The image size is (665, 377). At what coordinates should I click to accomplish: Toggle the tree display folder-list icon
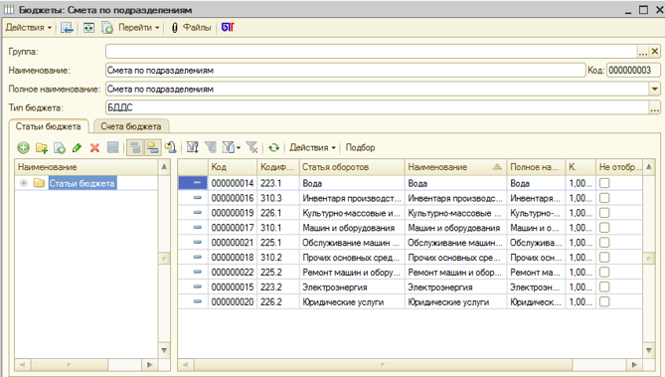tap(152, 148)
